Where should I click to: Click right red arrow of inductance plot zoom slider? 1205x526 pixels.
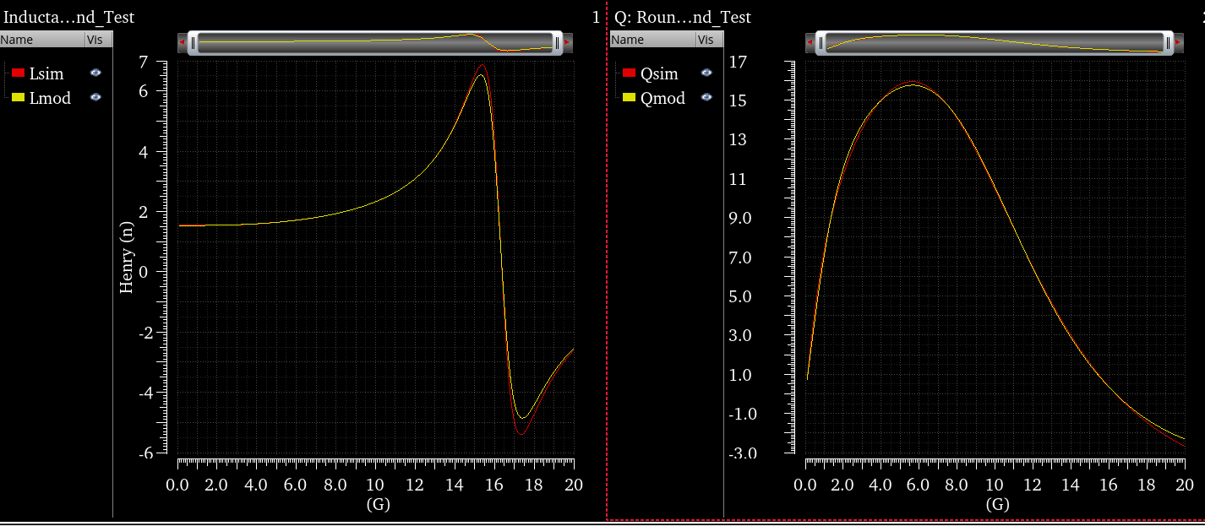point(567,42)
